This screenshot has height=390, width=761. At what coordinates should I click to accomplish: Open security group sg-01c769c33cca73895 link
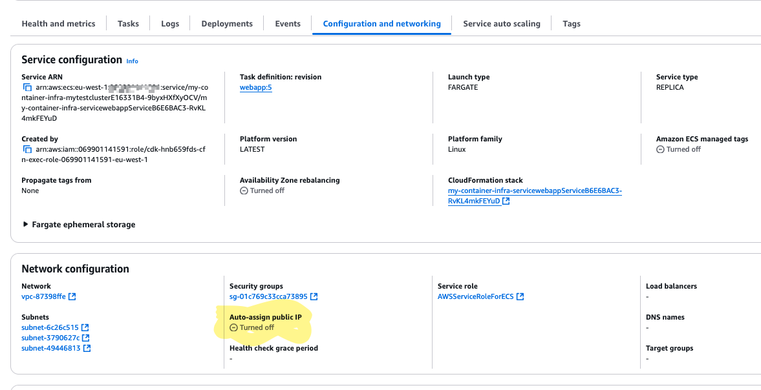tap(268, 297)
